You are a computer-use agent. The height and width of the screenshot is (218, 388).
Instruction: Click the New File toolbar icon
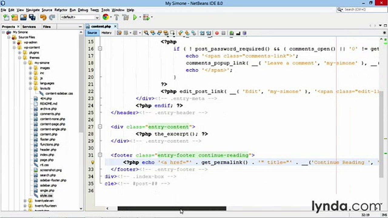(6, 17)
